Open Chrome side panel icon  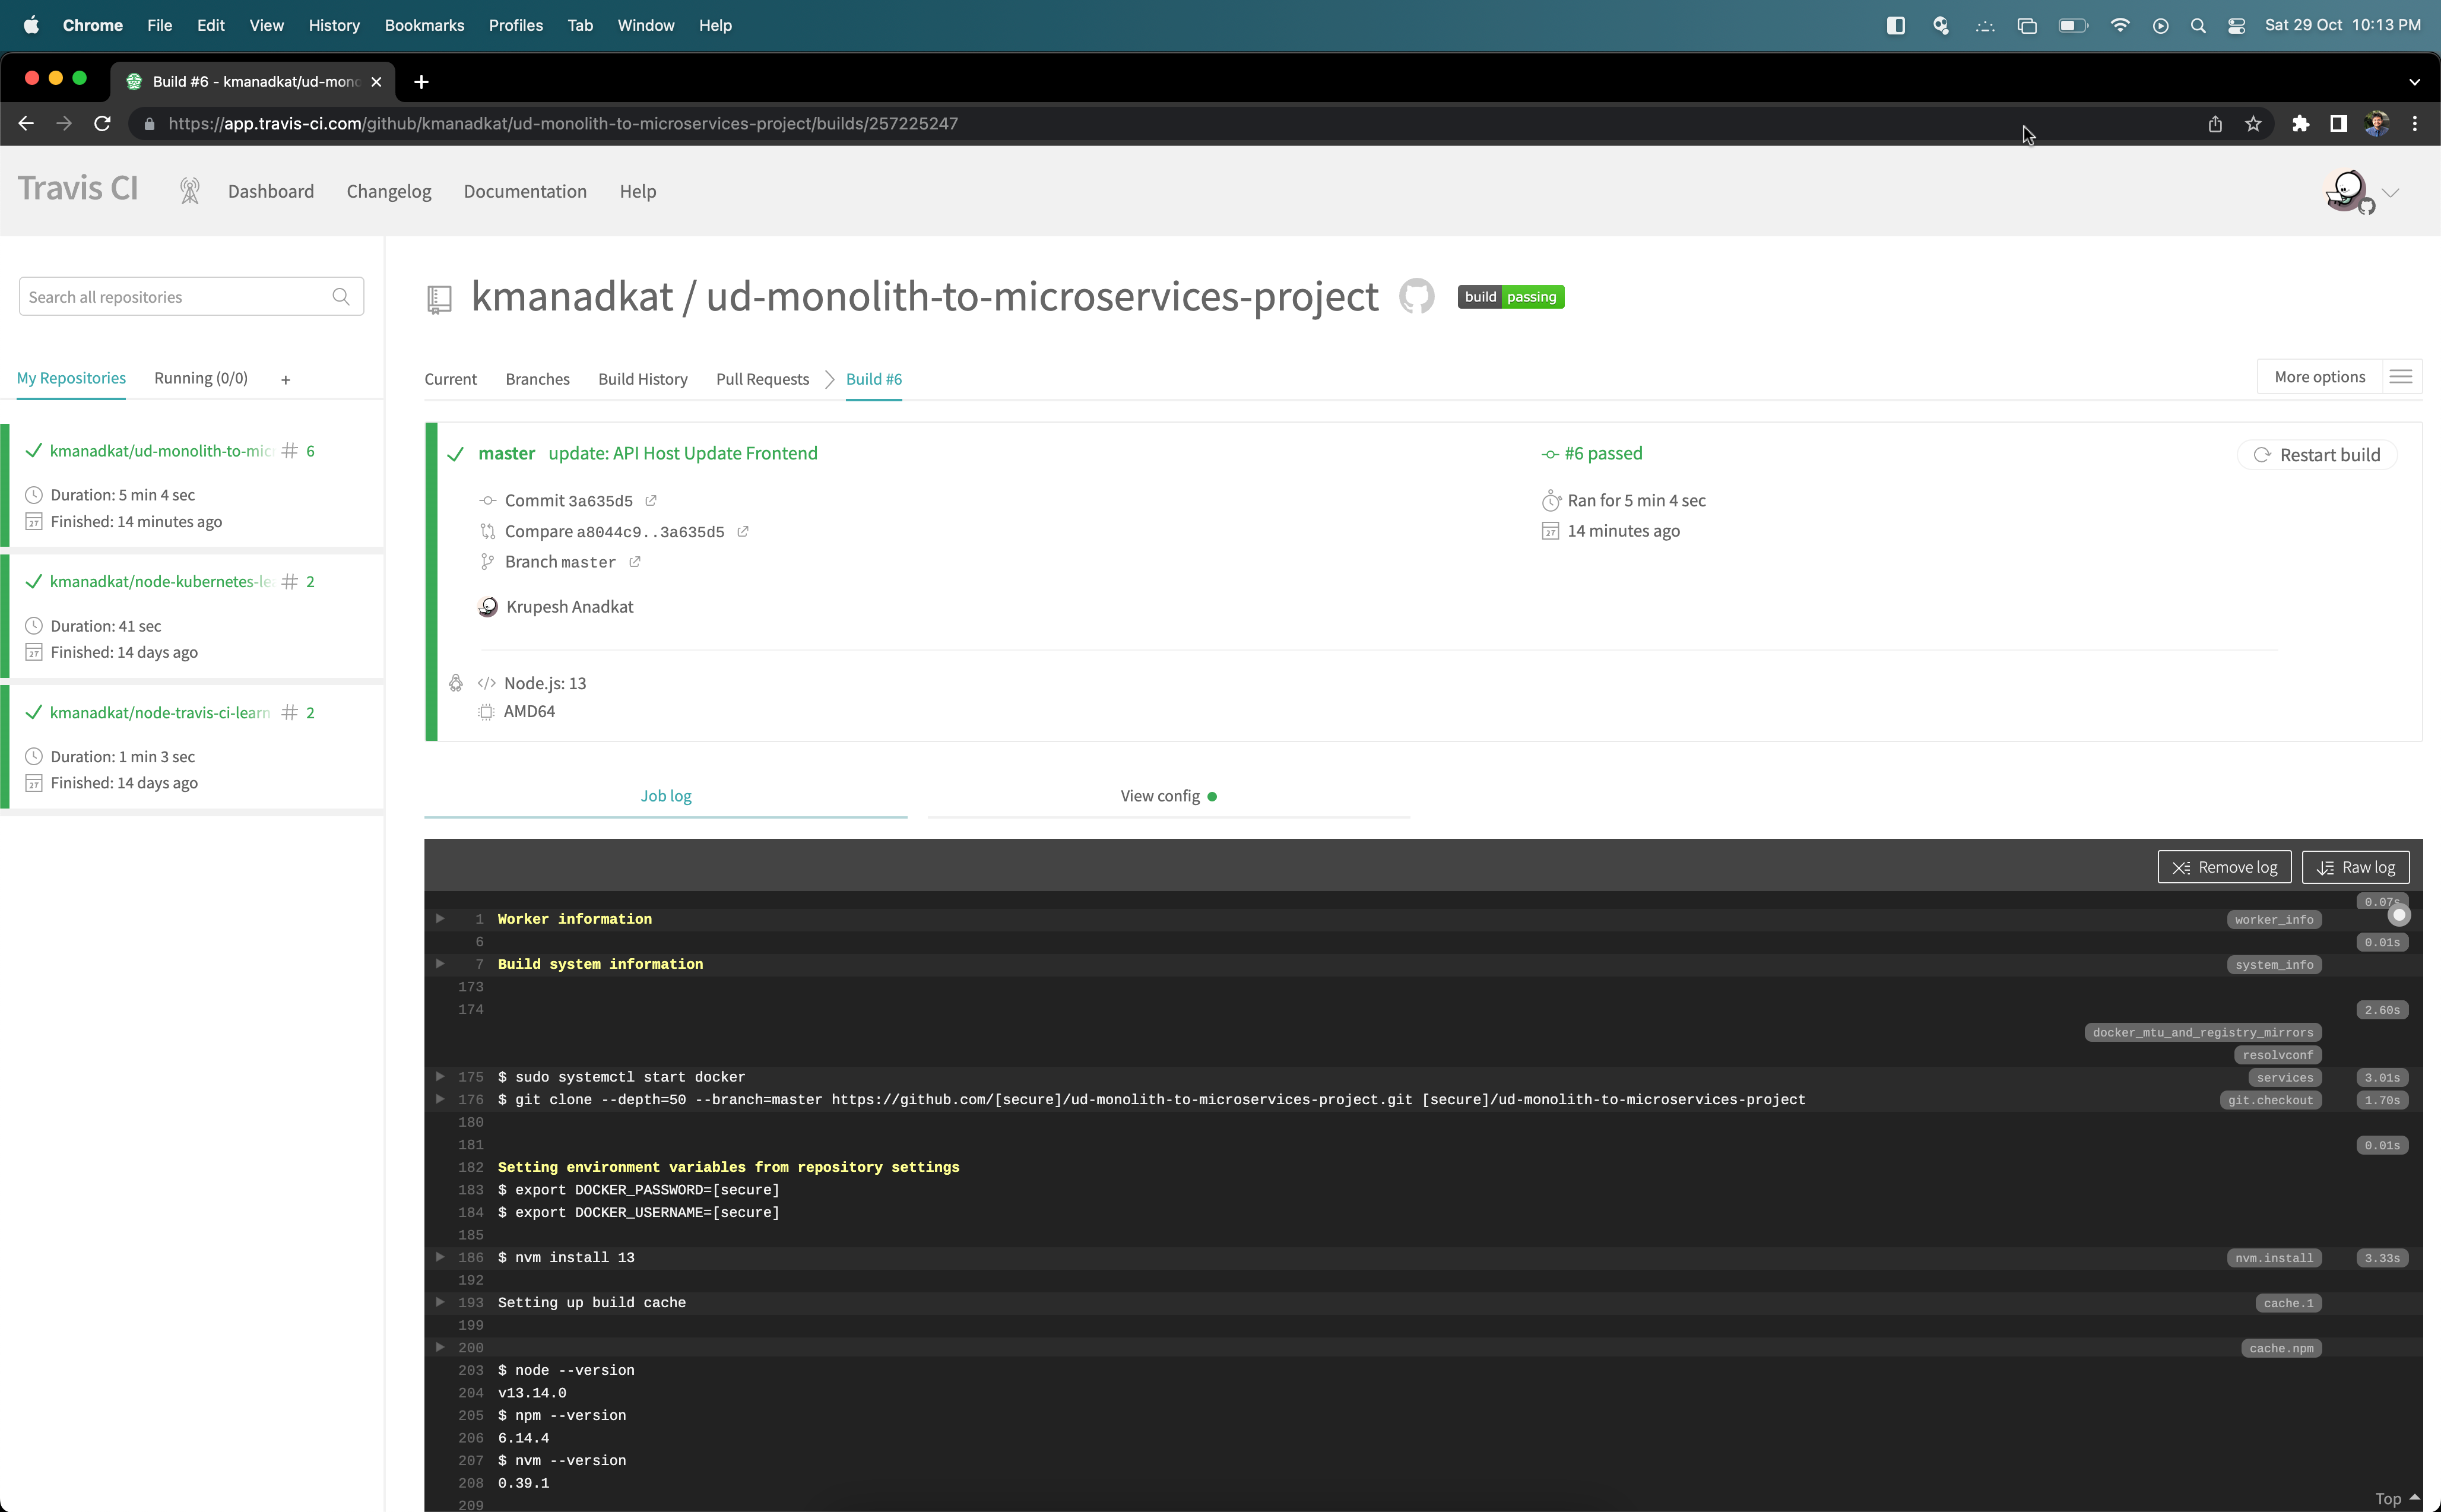coord(2338,123)
